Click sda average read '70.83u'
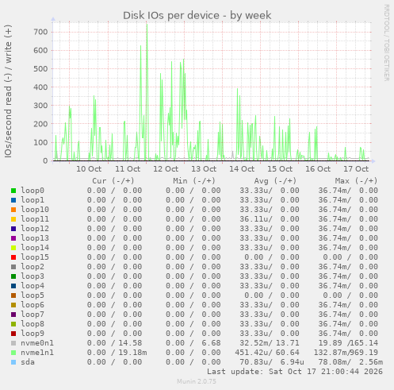394x390 pixels. 254,362
